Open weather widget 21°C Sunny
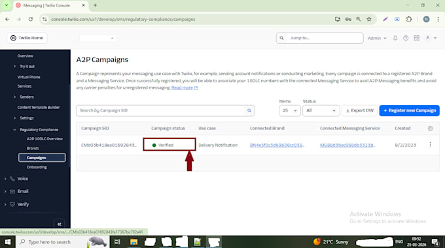 (331, 241)
